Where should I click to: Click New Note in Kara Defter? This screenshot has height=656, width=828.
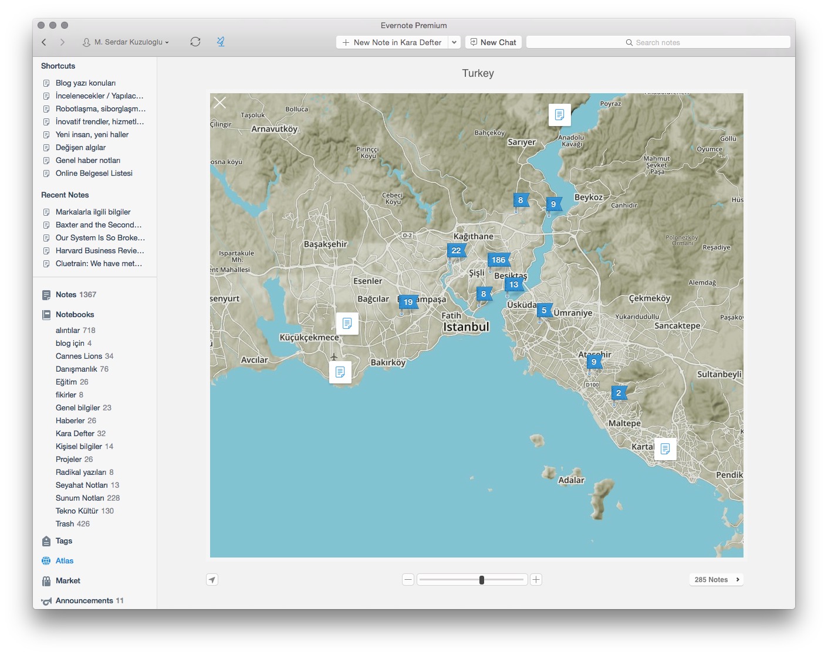click(x=392, y=42)
